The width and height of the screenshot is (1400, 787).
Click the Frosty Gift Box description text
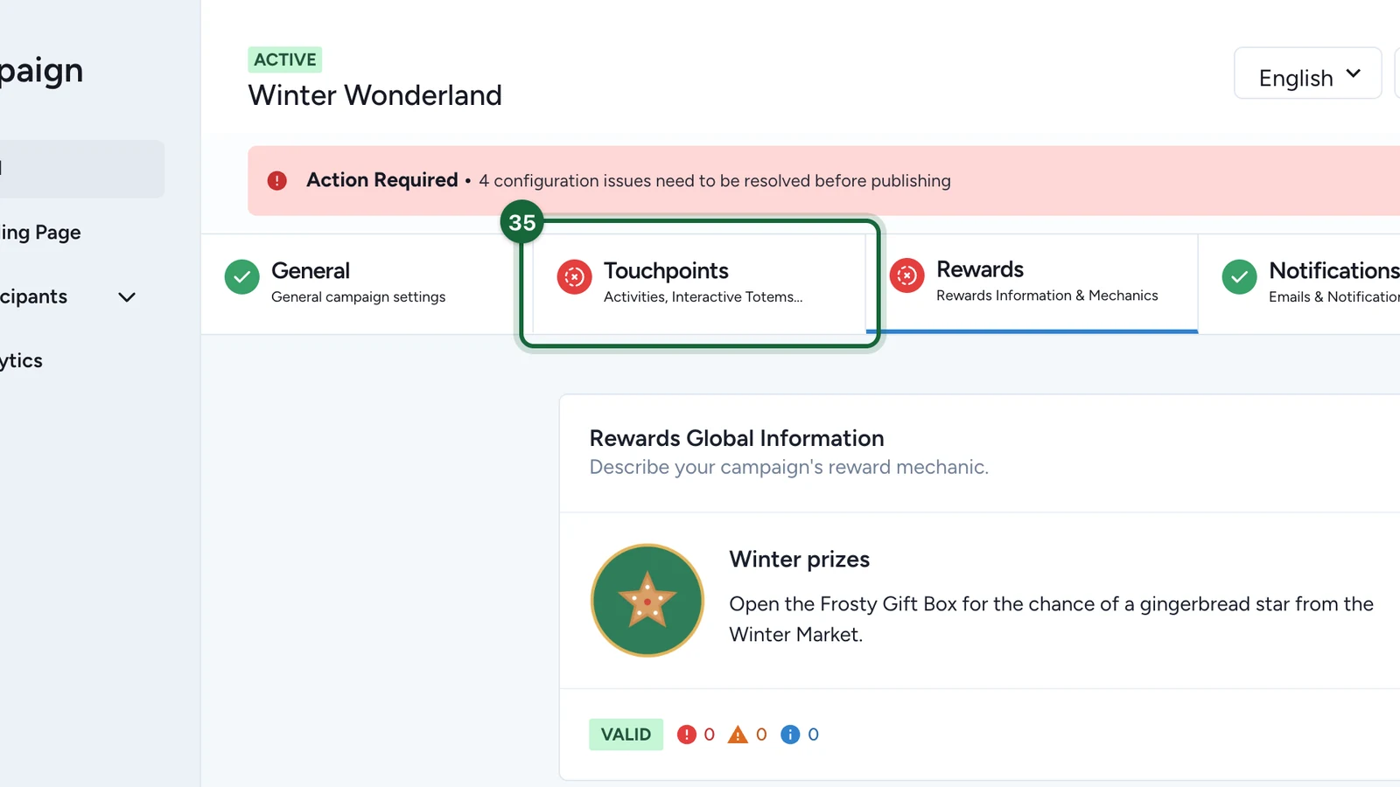(1052, 619)
